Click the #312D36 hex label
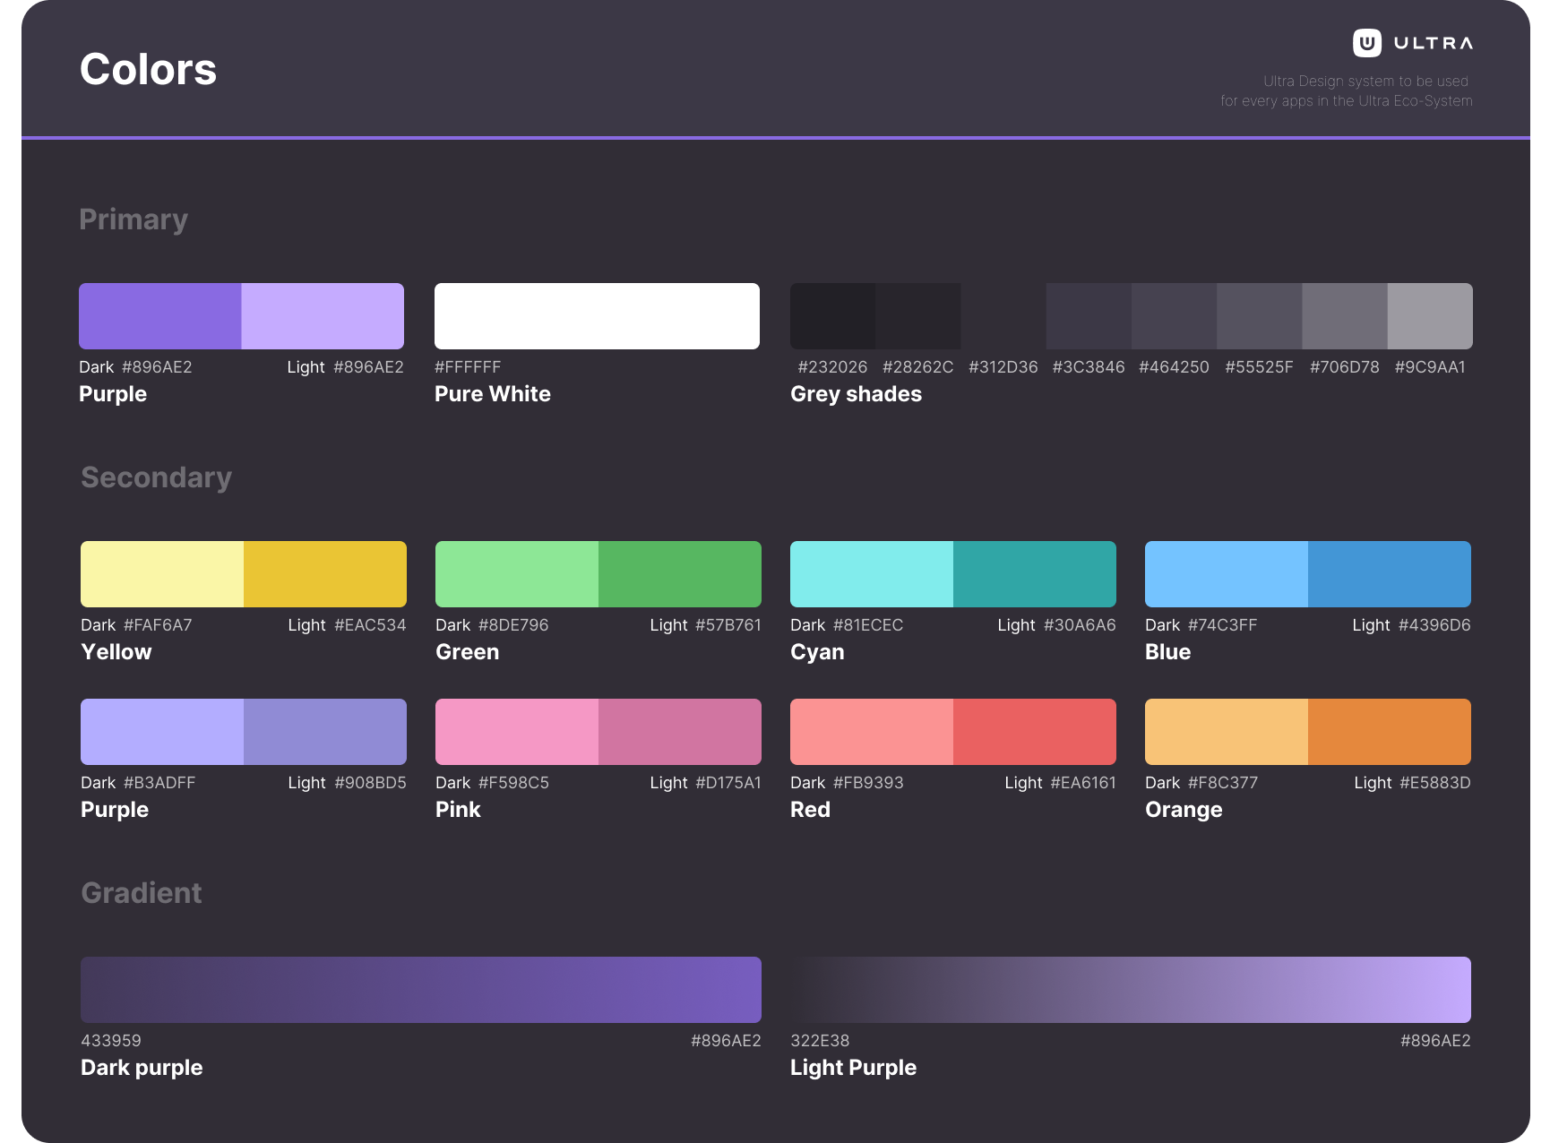Screen dimensions: 1550x1143 [1003, 367]
